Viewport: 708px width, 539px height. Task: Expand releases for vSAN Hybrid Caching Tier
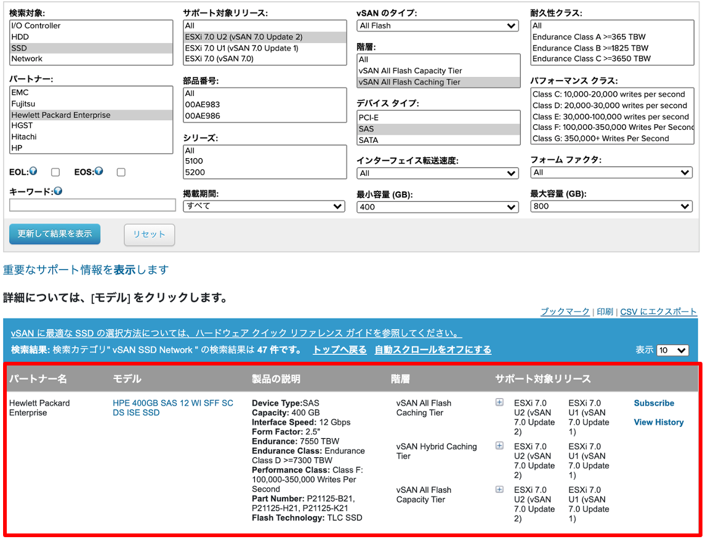[x=499, y=445]
